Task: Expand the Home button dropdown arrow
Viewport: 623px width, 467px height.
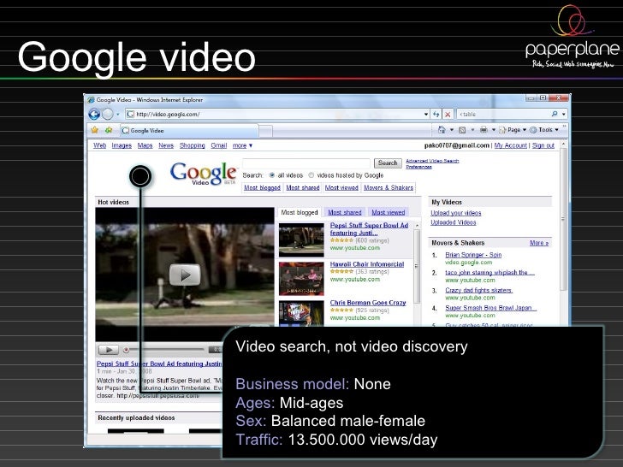Action: click(x=451, y=130)
